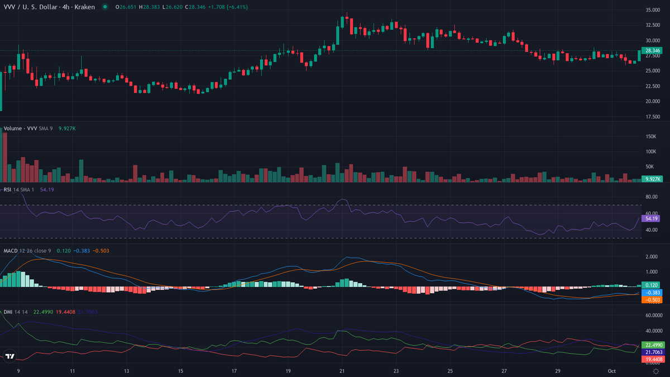Click price scale label 25.000
Viewport: 670px width, 377px height.
click(654, 71)
